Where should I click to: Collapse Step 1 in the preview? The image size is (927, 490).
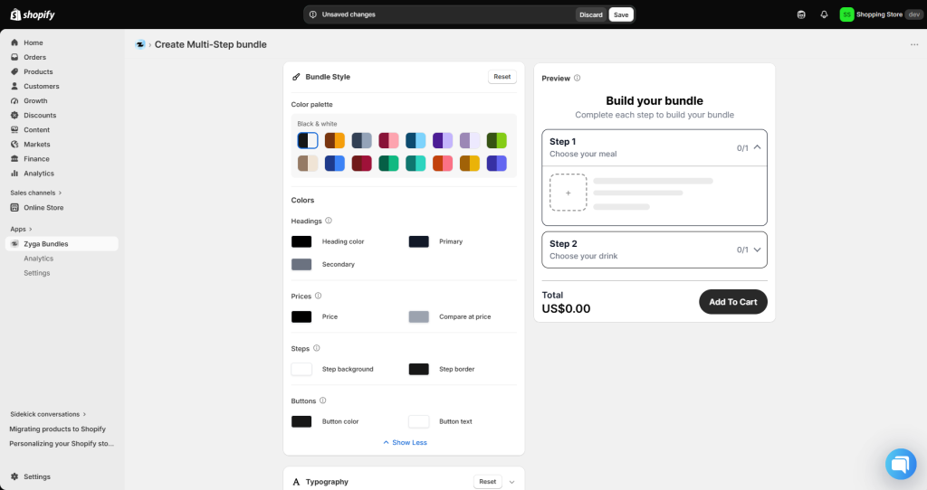coord(757,147)
